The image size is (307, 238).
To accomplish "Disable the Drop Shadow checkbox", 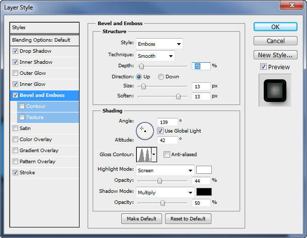I will (15, 51).
